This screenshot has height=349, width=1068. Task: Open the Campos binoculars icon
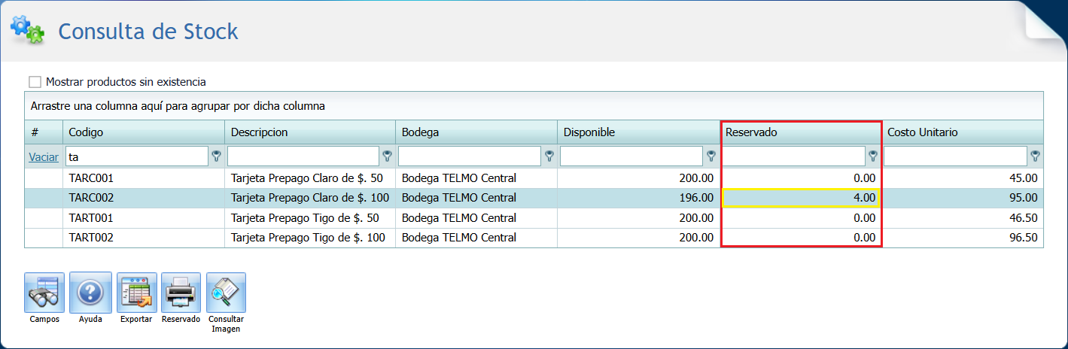[44, 292]
